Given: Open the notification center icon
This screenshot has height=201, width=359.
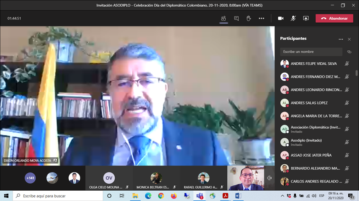Looking at the screenshot, I should (351, 196).
